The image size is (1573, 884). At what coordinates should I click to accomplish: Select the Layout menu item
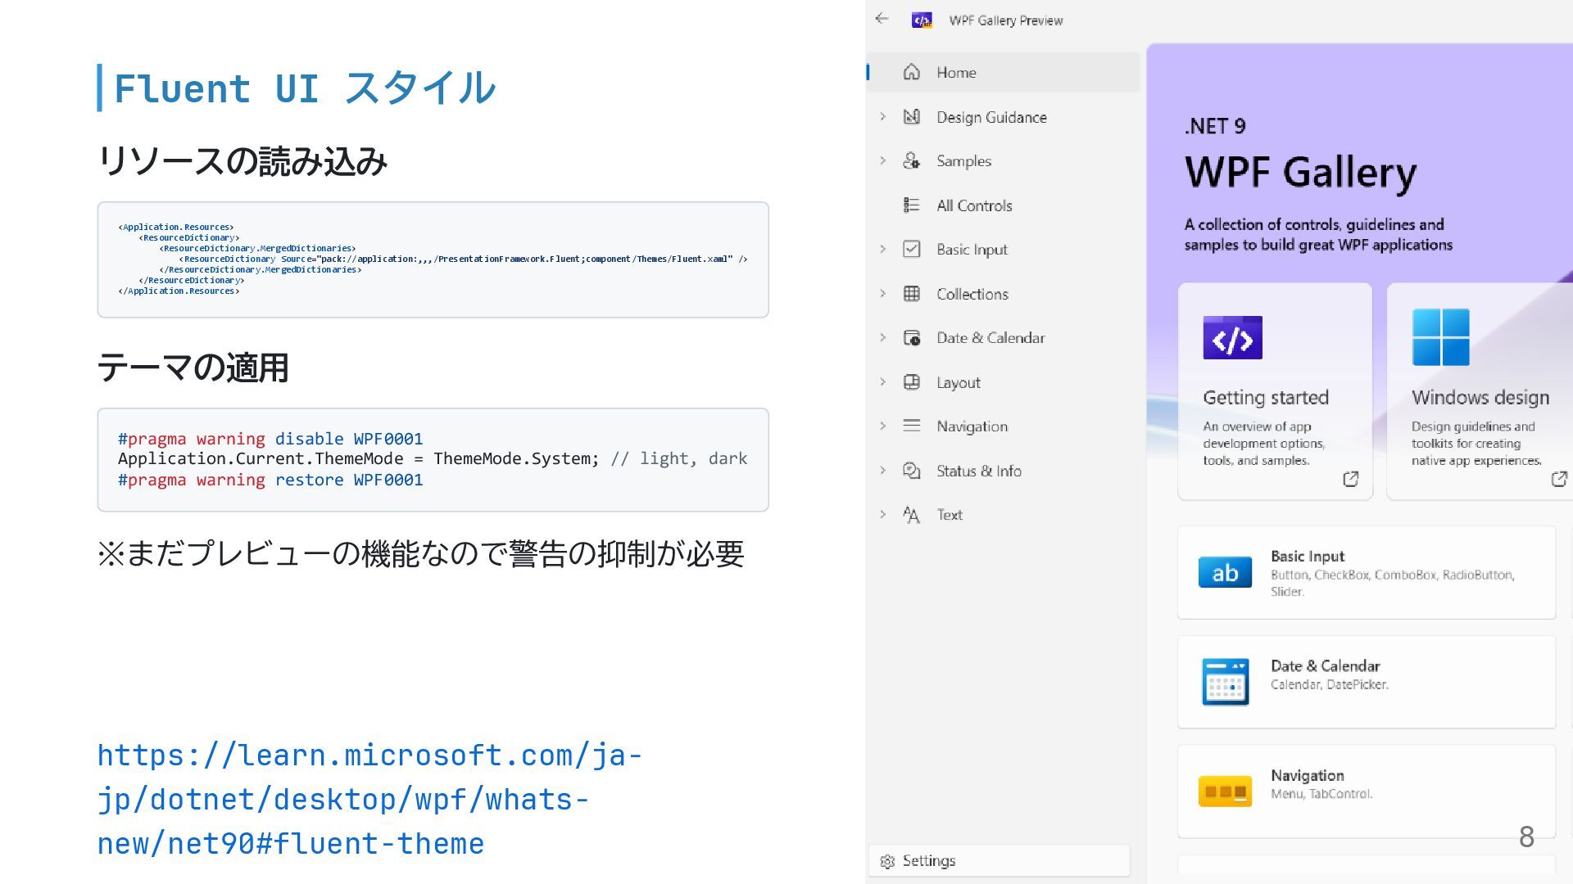point(959,382)
